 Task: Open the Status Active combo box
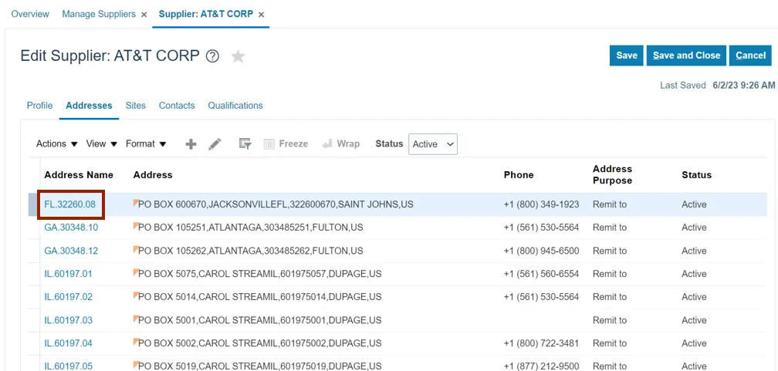pyautogui.click(x=433, y=144)
